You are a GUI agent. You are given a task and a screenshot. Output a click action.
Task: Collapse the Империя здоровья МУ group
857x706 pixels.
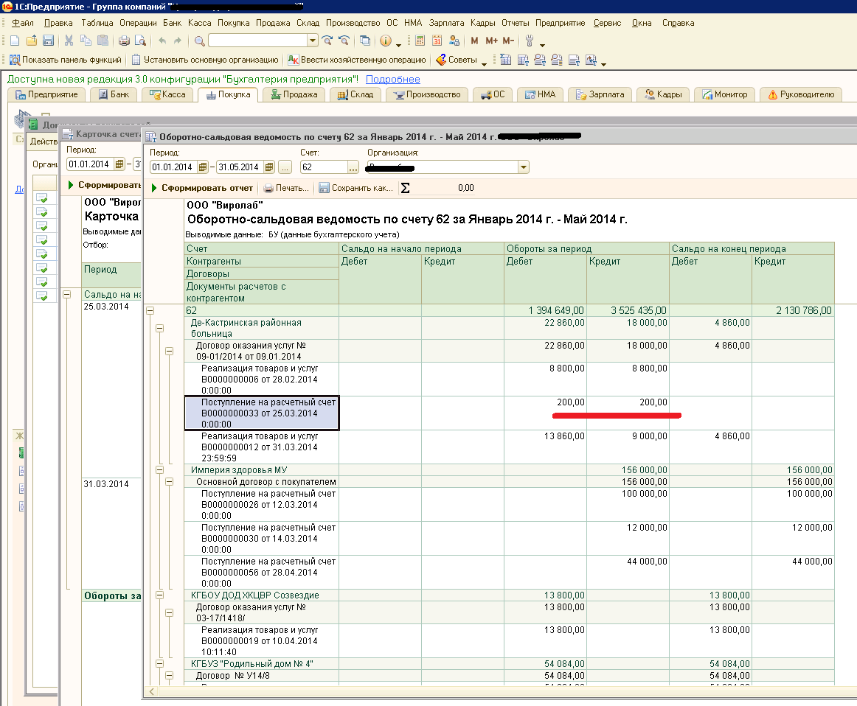click(159, 469)
